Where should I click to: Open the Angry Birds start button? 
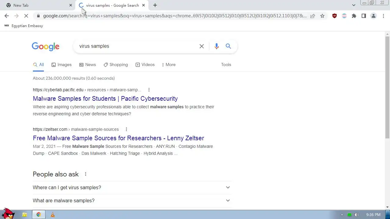pos(8,214)
